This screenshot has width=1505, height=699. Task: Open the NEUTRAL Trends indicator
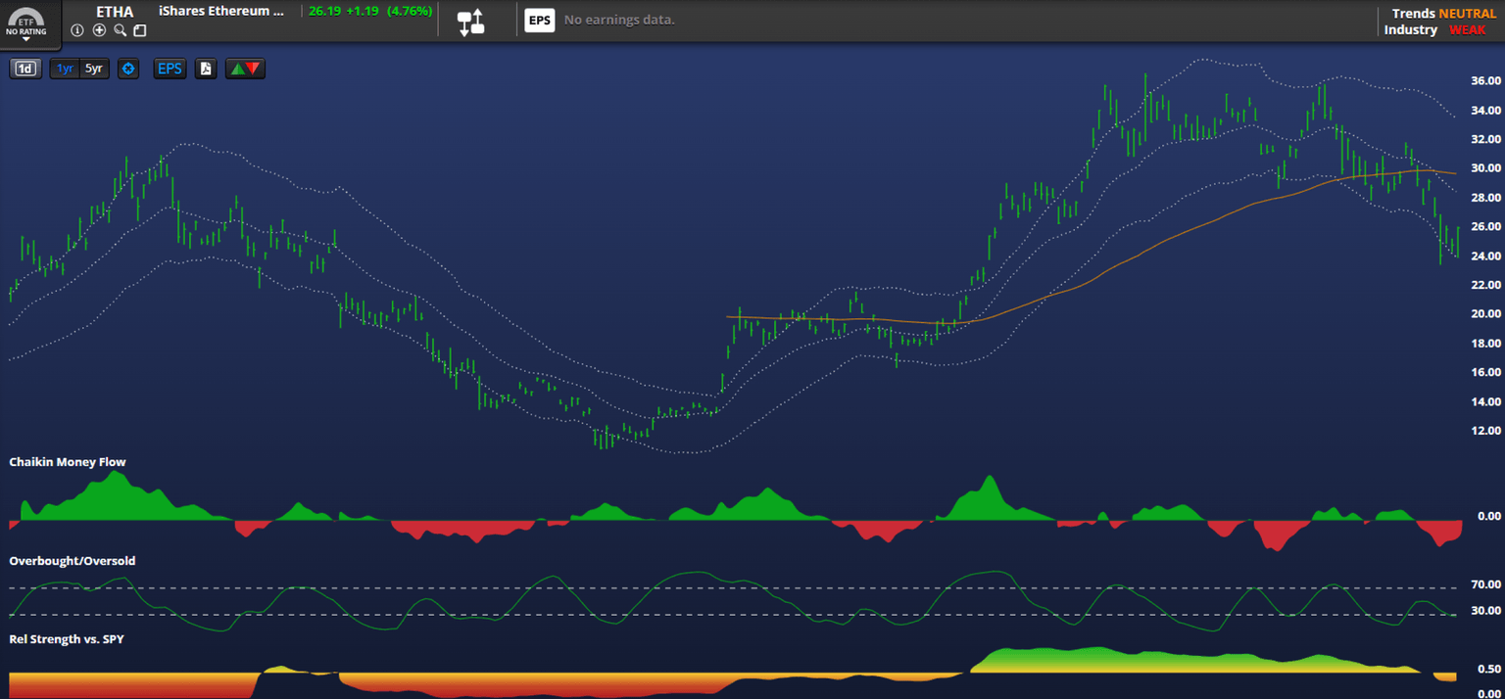click(1466, 14)
